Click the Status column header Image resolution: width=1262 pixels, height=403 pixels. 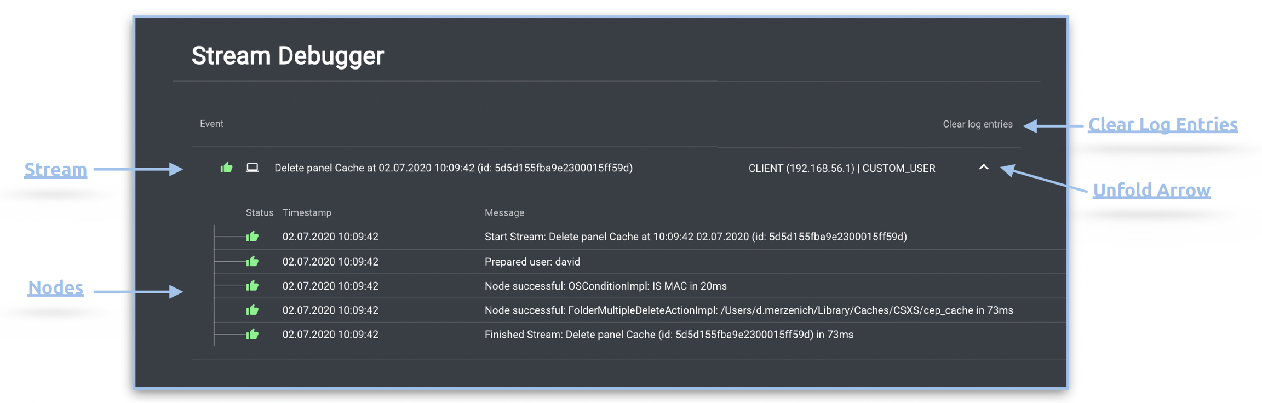point(259,212)
